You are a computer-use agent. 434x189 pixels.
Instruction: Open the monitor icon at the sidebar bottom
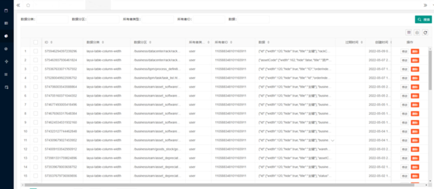click(x=7, y=87)
